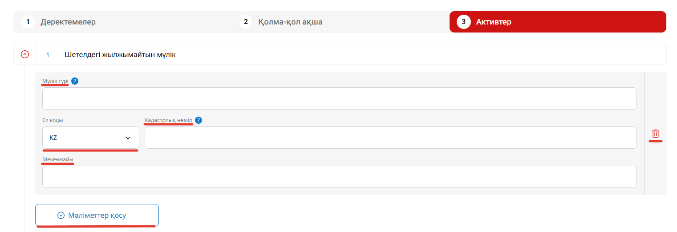Image resolution: width=677 pixels, height=232 pixels.
Task: Switch to the Қолма-қол ақша step label
Action: (x=290, y=22)
